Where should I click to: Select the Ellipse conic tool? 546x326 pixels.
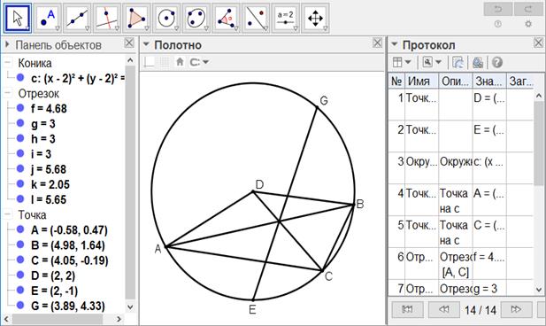pyautogui.click(x=196, y=18)
